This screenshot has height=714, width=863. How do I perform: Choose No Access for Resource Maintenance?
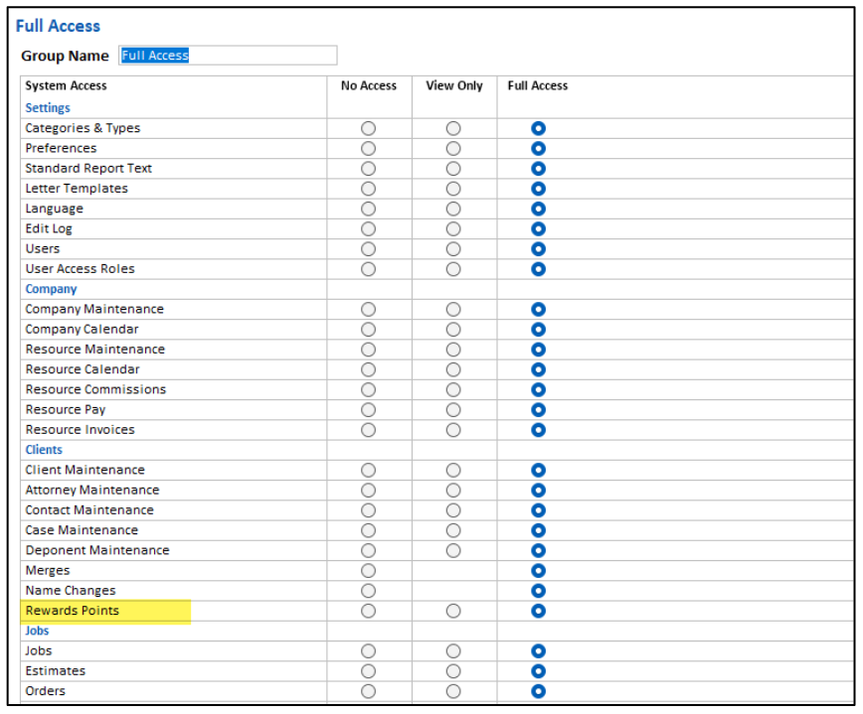(368, 350)
